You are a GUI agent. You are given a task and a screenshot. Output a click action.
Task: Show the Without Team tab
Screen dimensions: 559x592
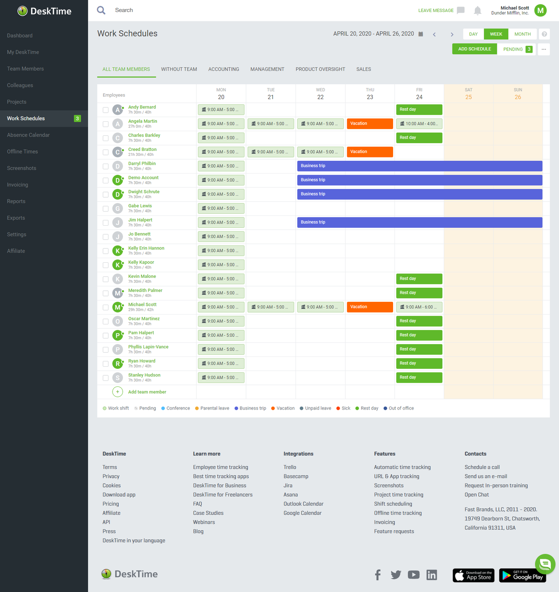179,69
